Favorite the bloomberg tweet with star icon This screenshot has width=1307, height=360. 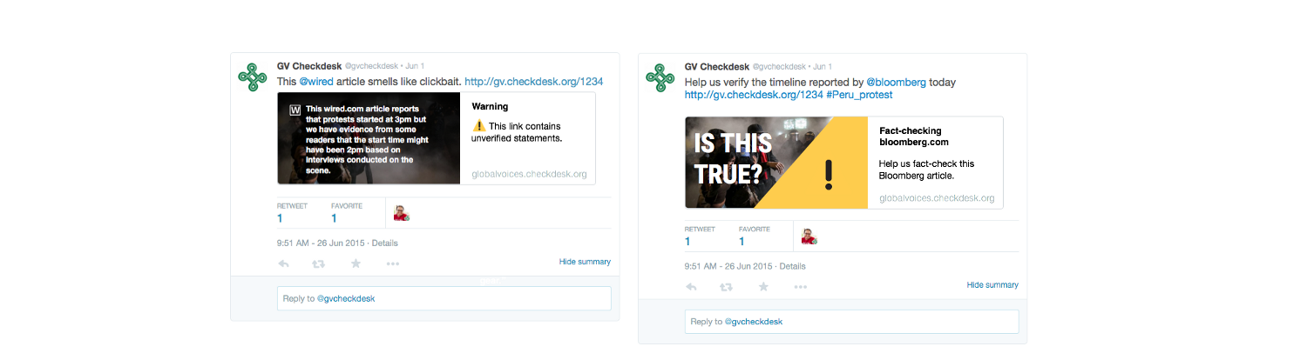763,287
